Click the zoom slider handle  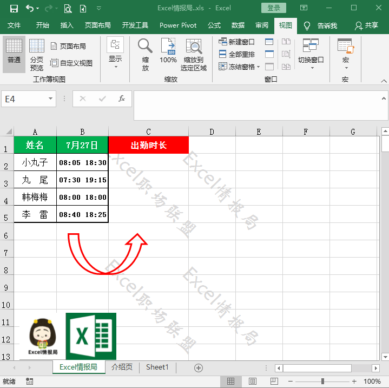point(322,382)
